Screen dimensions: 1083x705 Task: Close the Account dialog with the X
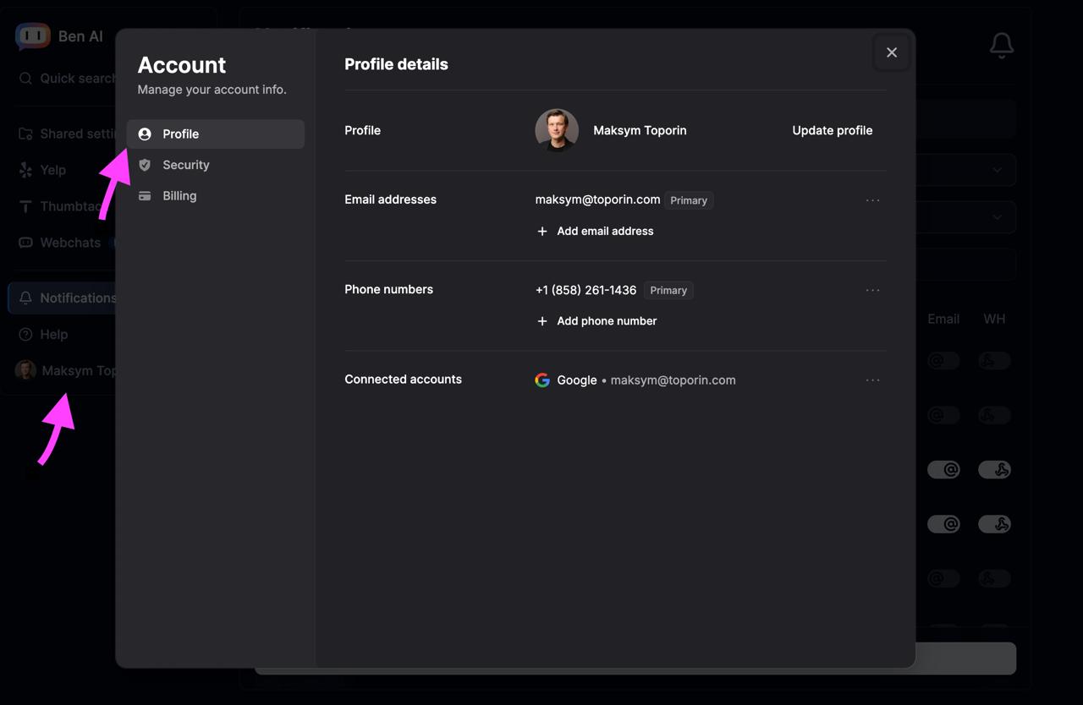point(891,52)
